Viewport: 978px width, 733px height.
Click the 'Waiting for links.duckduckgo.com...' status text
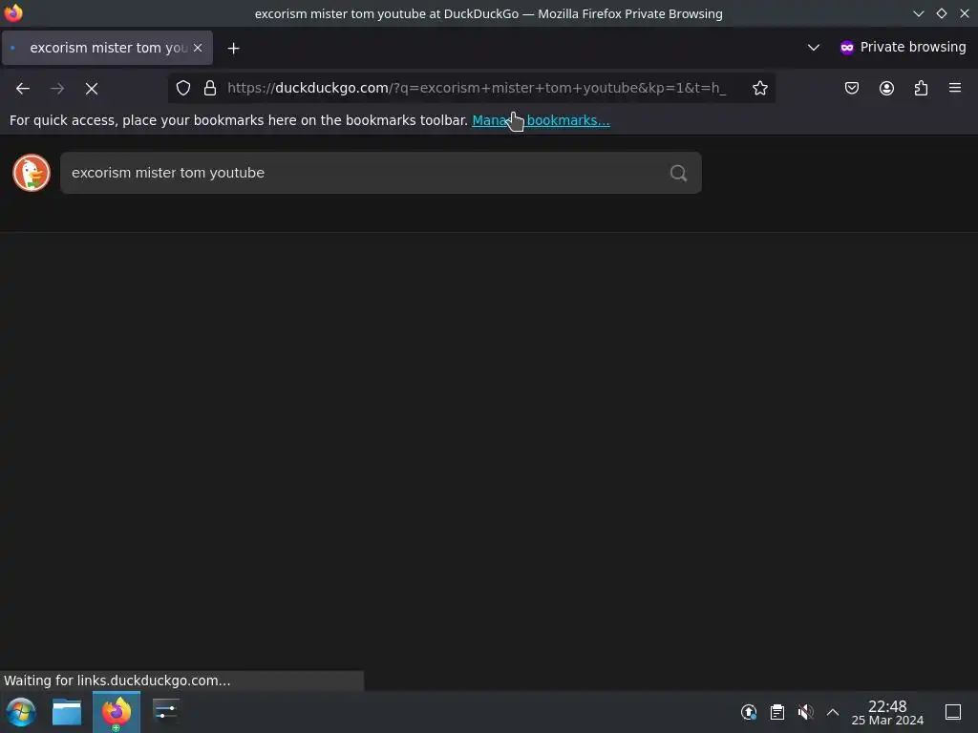coord(117,681)
